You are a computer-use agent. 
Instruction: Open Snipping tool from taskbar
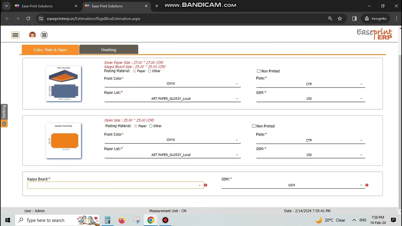point(136,220)
